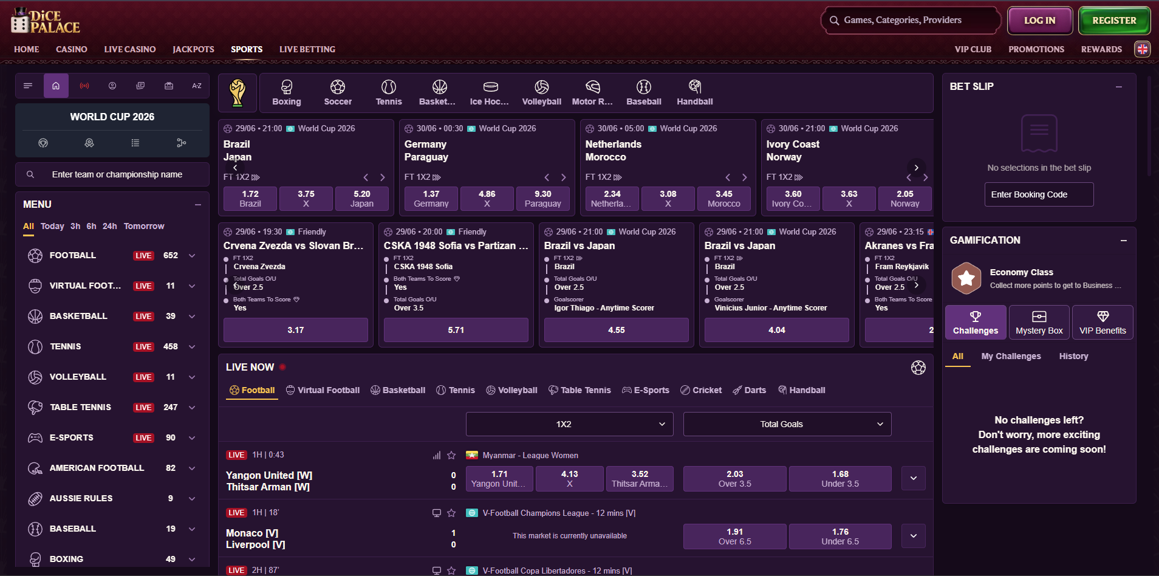Screen dimensions: 1159x576
Task: Select Baseball icon in top strip
Action: [x=644, y=93]
